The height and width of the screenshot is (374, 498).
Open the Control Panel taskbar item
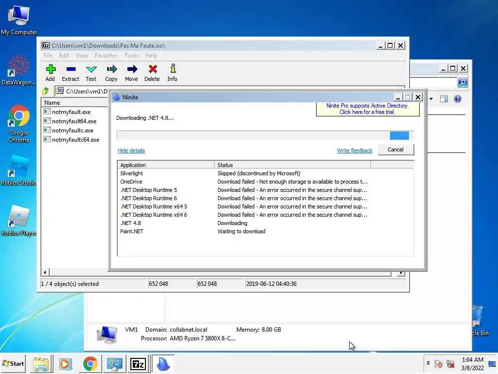(115, 364)
